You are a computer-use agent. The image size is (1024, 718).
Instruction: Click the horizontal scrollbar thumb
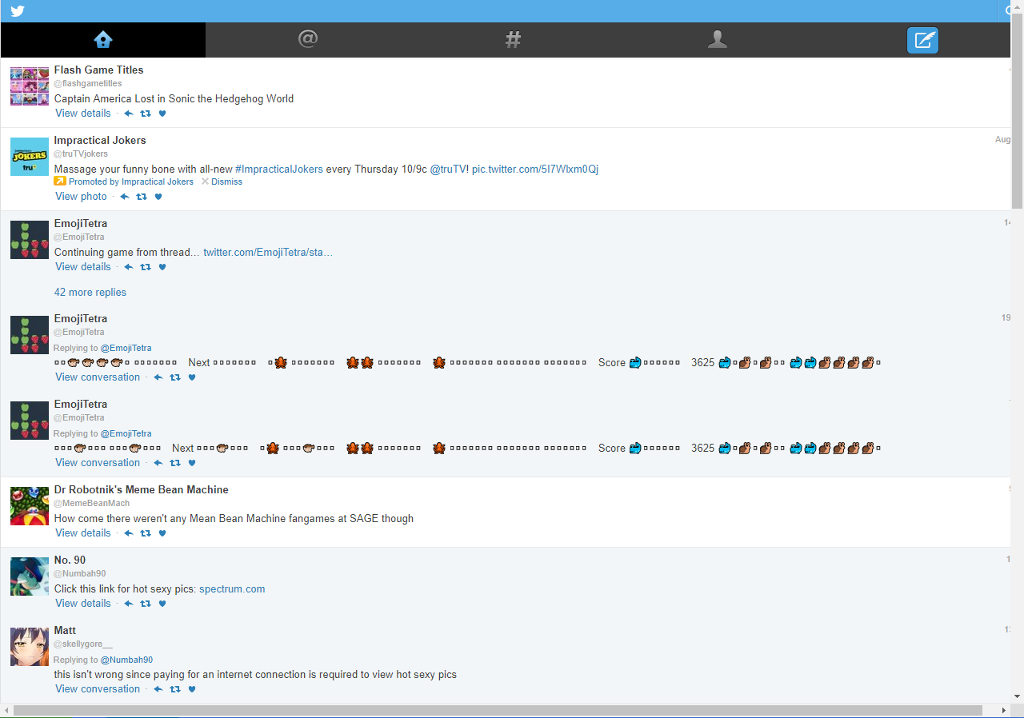click(x=498, y=711)
